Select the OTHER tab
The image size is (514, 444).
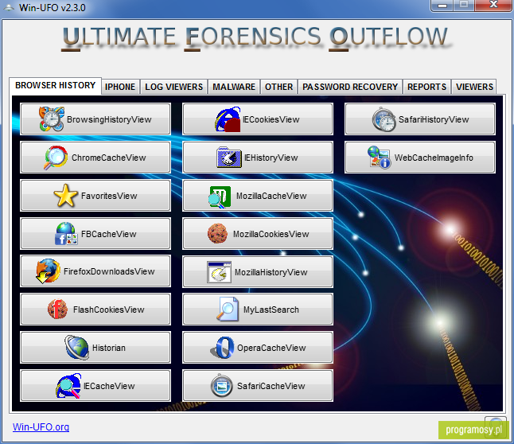(x=279, y=87)
